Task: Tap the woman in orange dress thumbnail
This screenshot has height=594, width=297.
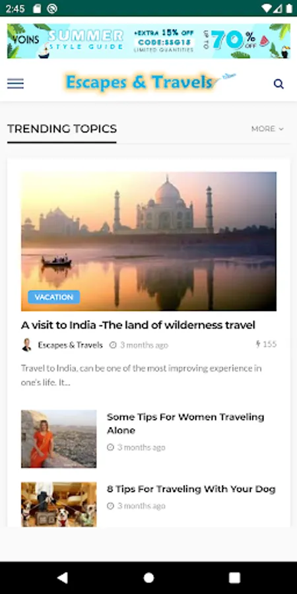Action: point(59,439)
